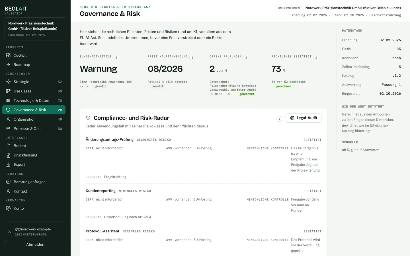Click the Compliance- und Risk-Radar shield icon
This screenshot has height=256, width=410.
(88, 118)
